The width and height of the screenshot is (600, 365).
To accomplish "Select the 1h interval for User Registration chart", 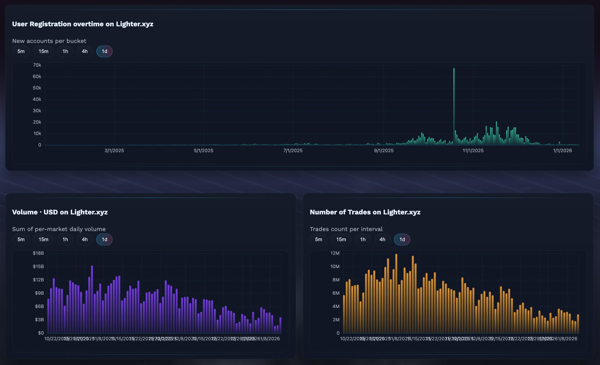I will point(65,51).
